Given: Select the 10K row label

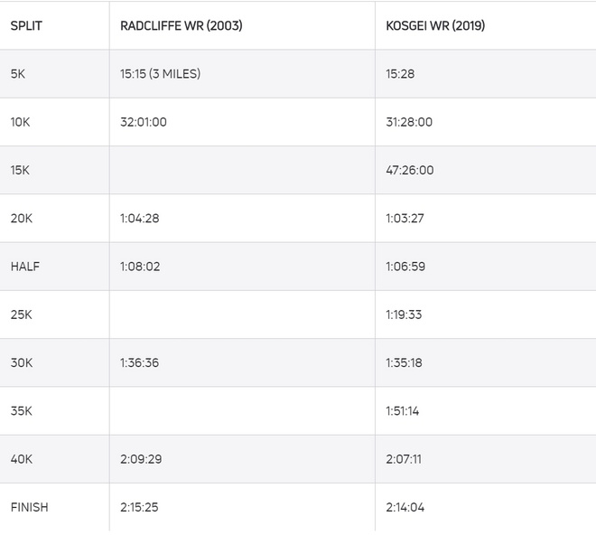Looking at the screenshot, I should click(20, 122).
